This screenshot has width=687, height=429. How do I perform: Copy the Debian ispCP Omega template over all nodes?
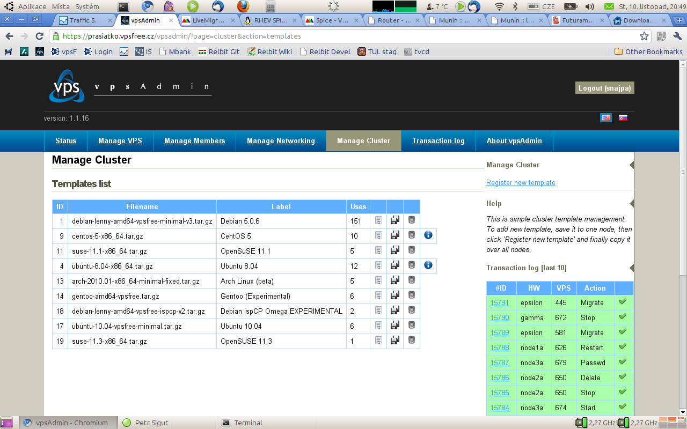[x=395, y=310]
